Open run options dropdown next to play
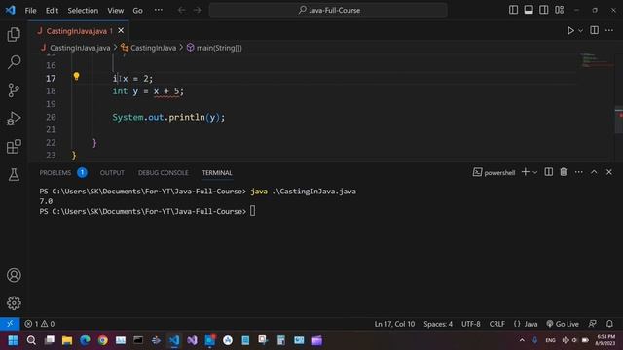Screen dimensions: 623x350 pos(580,30)
